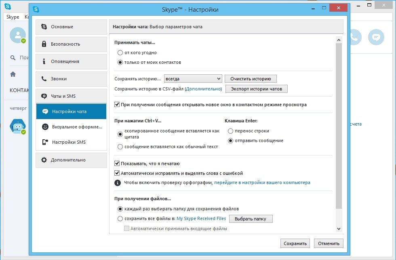Click the phone handset icon beside Звонки

(x=44, y=79)
